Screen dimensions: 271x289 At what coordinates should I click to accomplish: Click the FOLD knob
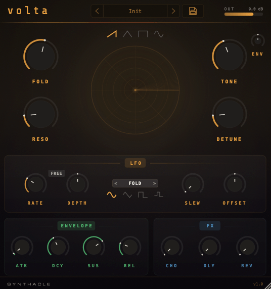click(x=41, y=56)
